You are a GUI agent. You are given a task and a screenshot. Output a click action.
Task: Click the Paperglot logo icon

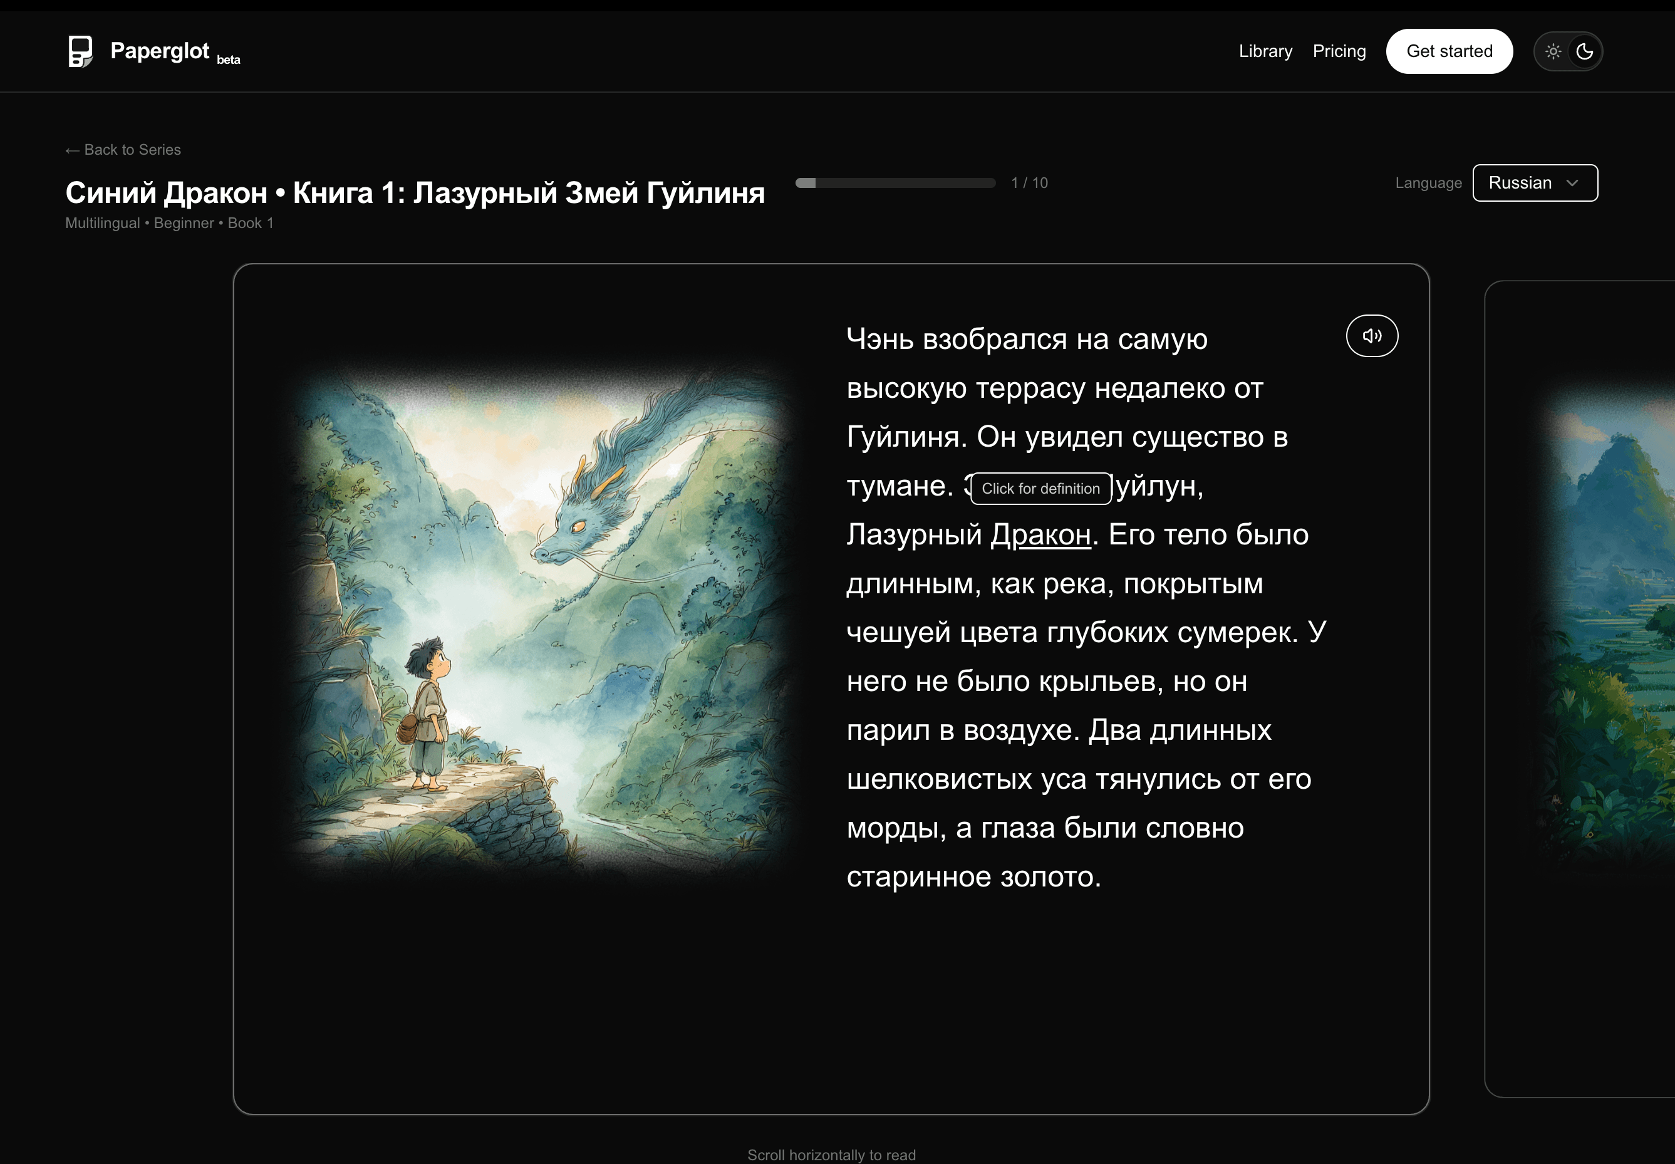click(81, 50)
